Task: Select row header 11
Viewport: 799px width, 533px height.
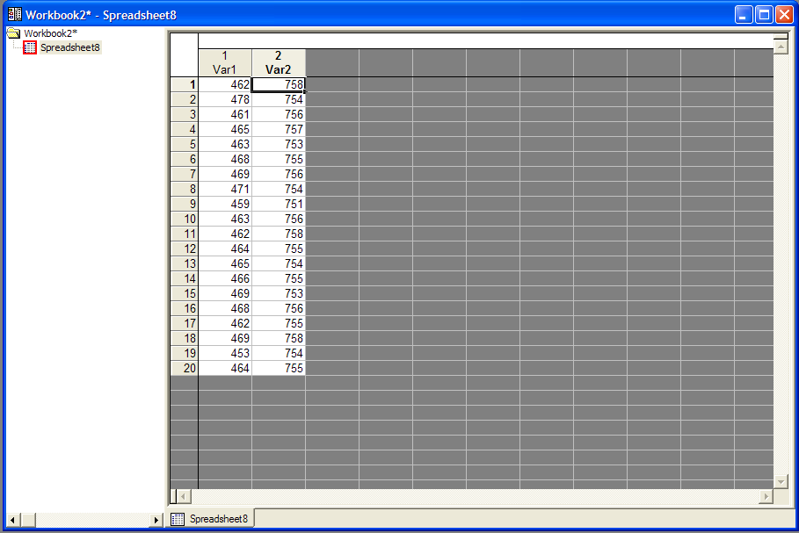Action: pyautogui.click(x=184, y=234)
